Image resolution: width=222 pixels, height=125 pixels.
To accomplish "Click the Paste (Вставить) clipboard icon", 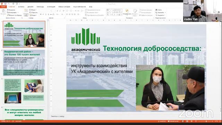I will coord(4,11).
